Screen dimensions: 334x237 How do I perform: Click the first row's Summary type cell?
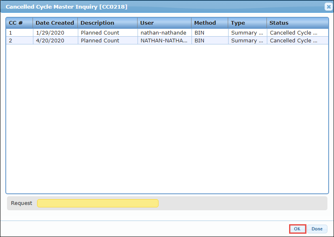(247, 33)
